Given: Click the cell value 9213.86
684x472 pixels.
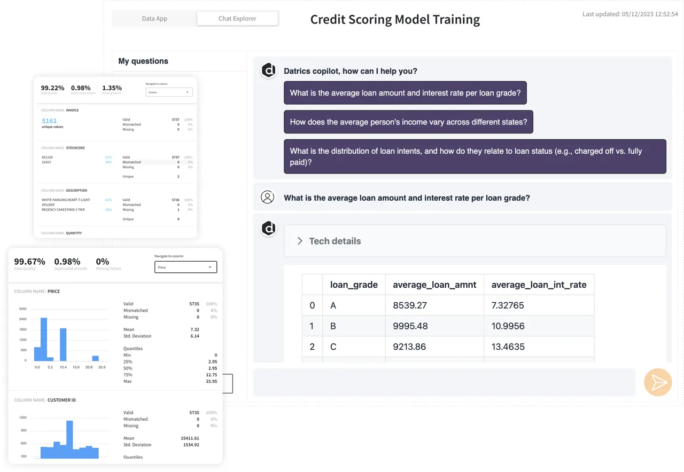Looking at the screenshot, I should 409,347.
